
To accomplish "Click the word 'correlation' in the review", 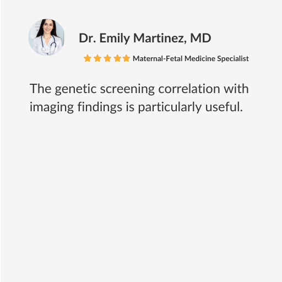I will [x=189, y=89].
